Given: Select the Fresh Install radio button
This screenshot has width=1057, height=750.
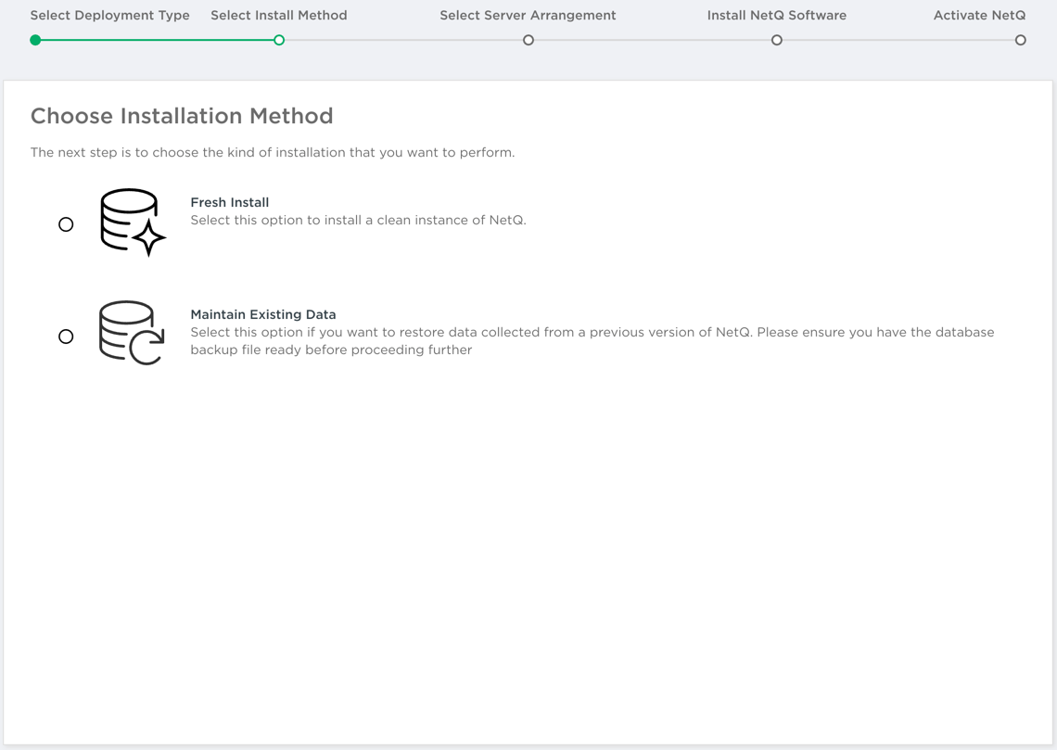Looking at the screenshot, I should pos(66,224).
